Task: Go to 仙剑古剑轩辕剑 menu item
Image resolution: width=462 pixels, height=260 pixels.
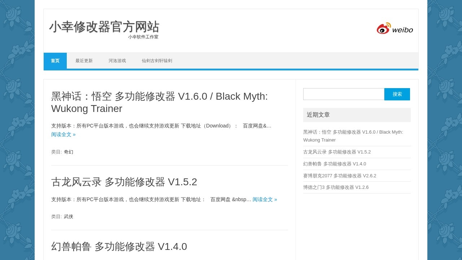Action: (157, 61)
